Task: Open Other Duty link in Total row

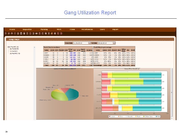Action: pos(71,65)
